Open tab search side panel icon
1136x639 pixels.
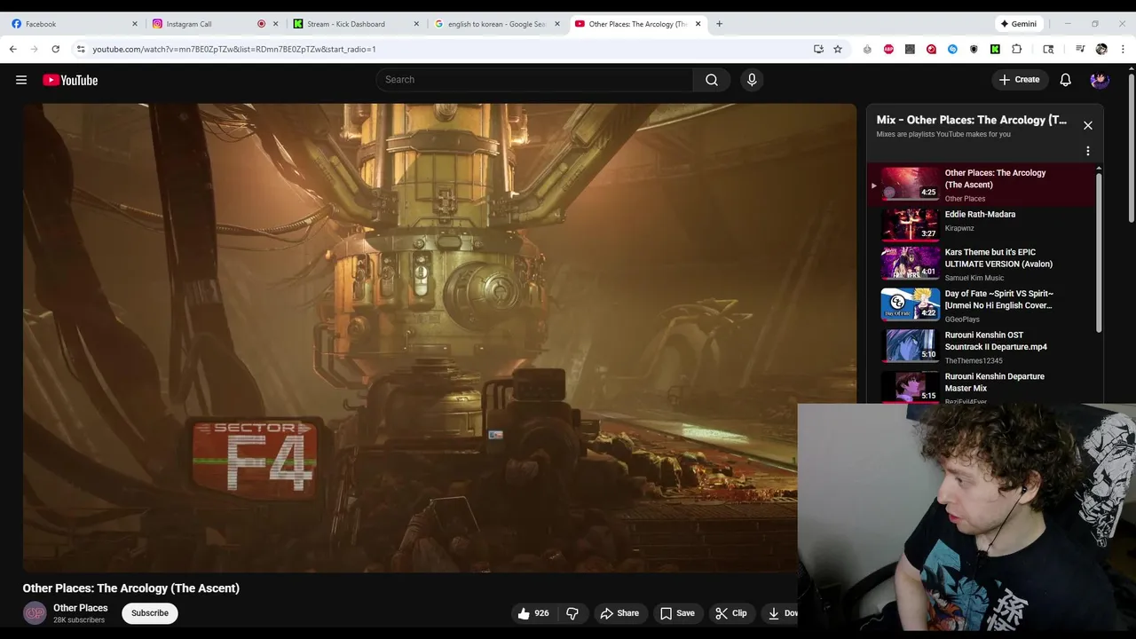1048,49
